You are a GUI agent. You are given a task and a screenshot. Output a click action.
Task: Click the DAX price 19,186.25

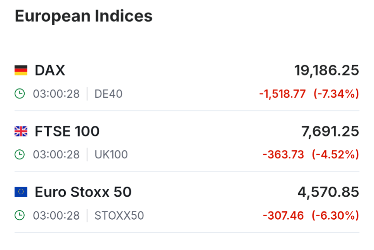tap(326, 71)
